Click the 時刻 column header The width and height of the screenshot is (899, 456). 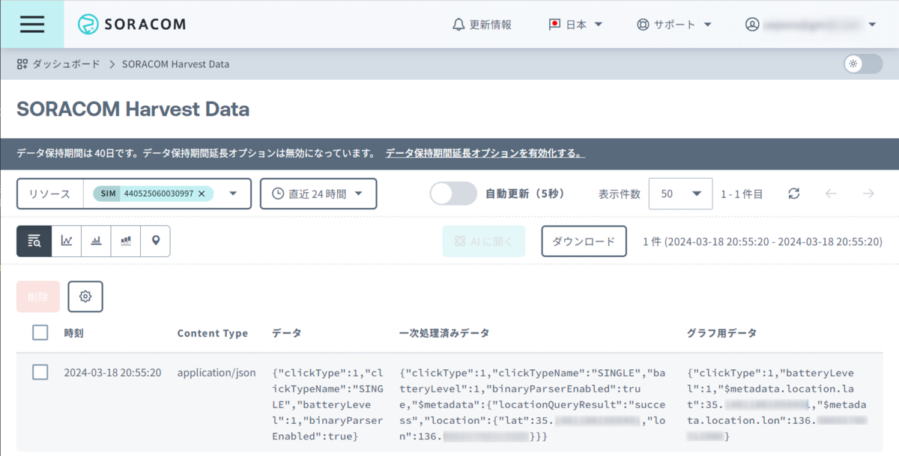click(73, 333)
